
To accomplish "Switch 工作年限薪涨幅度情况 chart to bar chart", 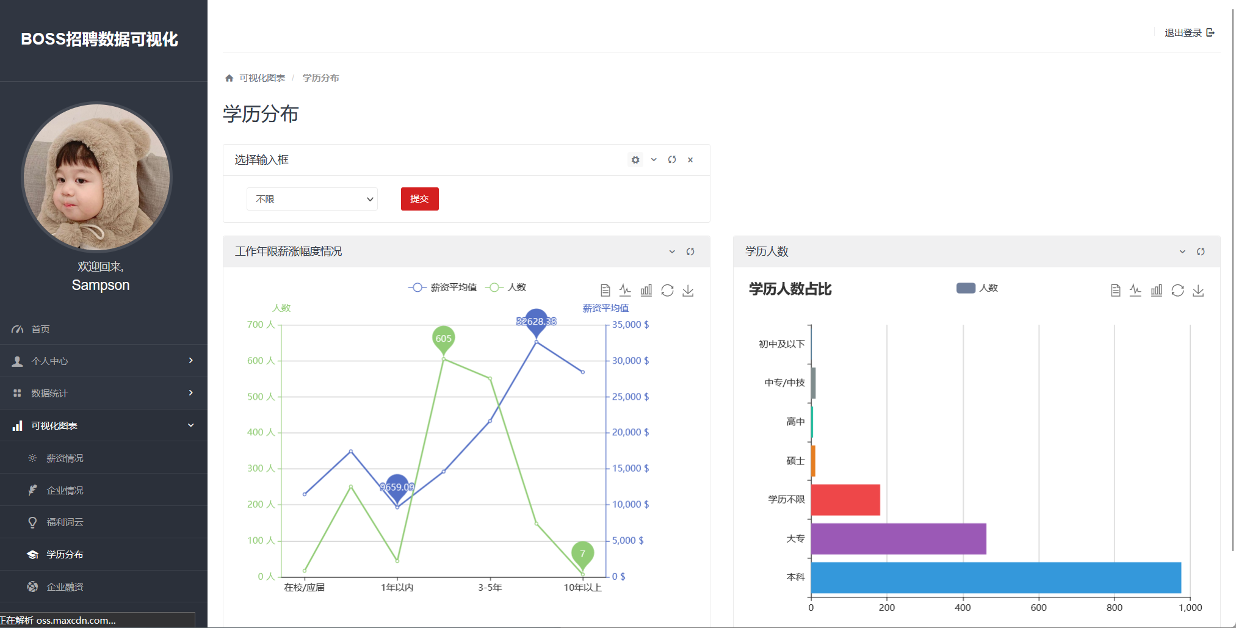I will 646,291.
